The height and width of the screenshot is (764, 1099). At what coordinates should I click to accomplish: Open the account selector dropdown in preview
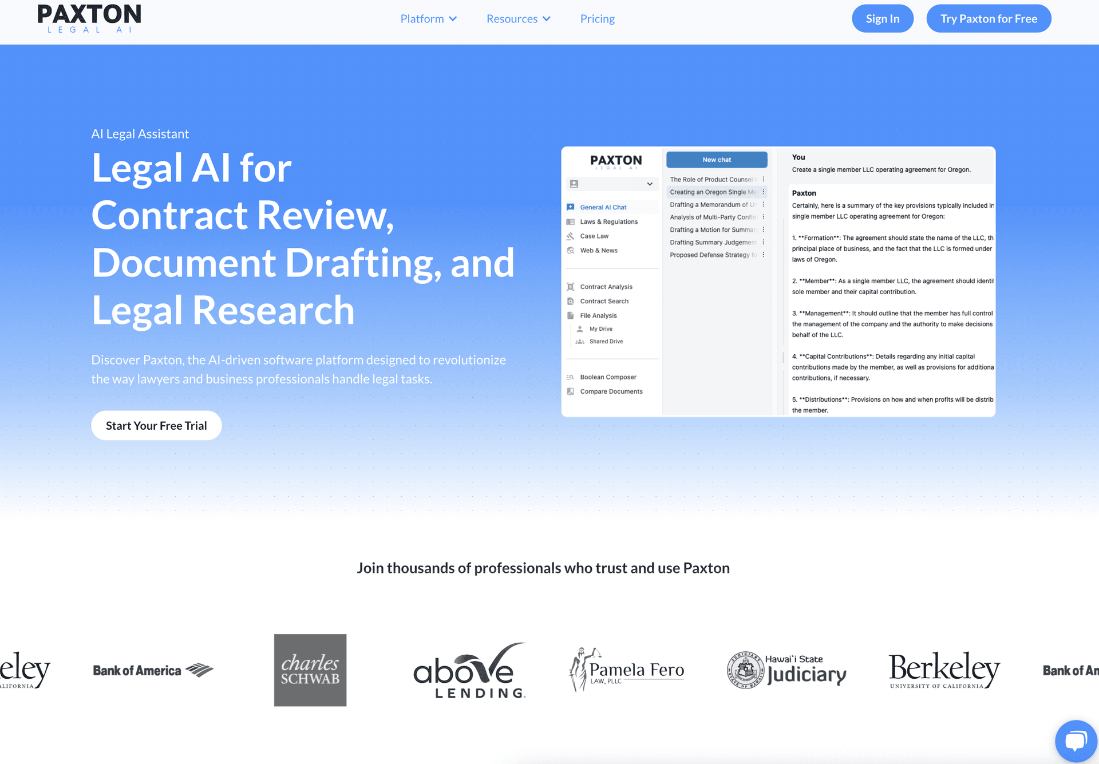[611, 184]
